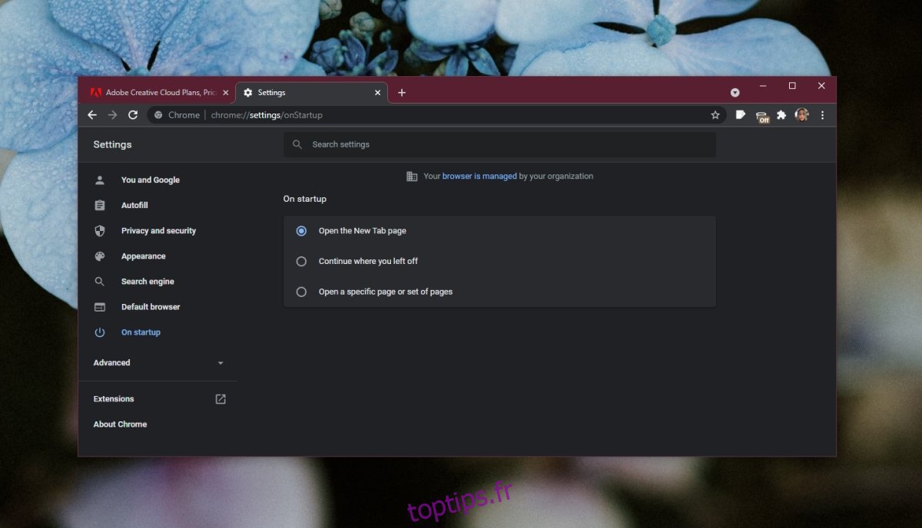
Task: Open Privacy and security settings
Action: pyautogui.click(x=158, y=231)
